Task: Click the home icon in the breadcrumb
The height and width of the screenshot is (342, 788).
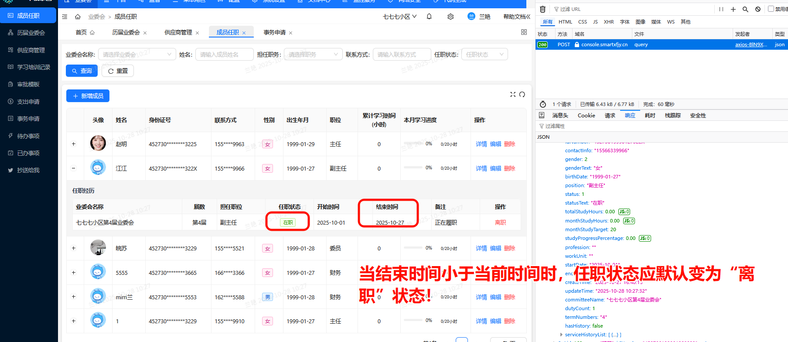Action: 78,17
